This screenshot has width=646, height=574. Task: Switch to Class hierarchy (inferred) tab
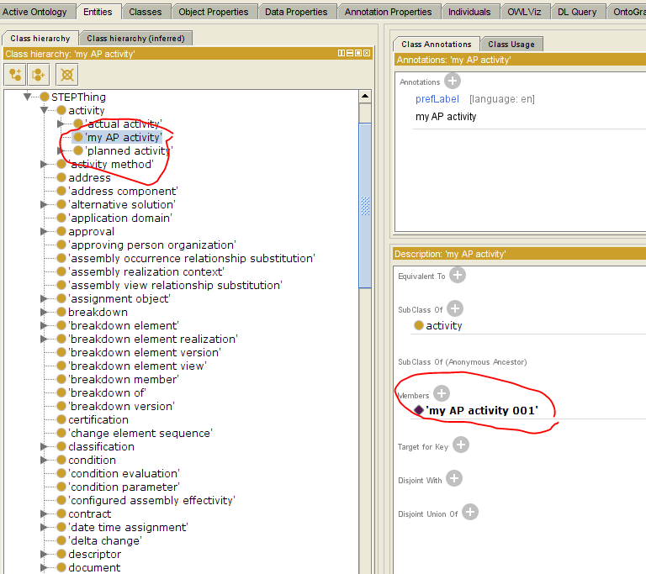pyautogui.click(x=137, y=38)
